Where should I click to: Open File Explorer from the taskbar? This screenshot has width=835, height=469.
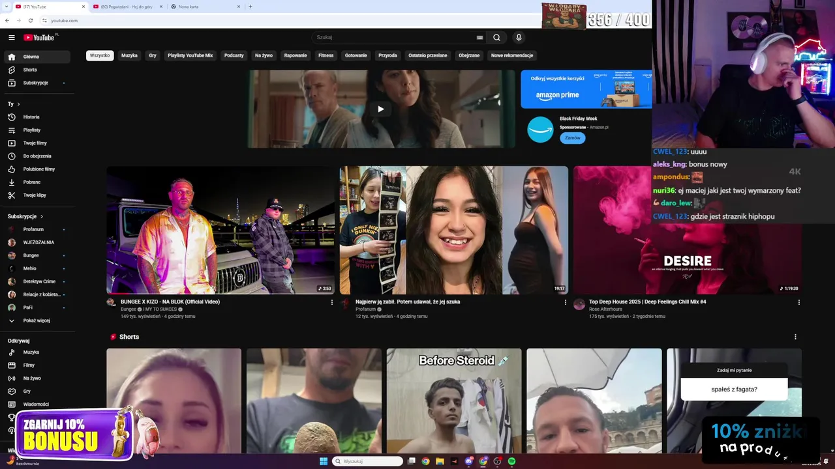pyautogui.click(x=440, y=461)
